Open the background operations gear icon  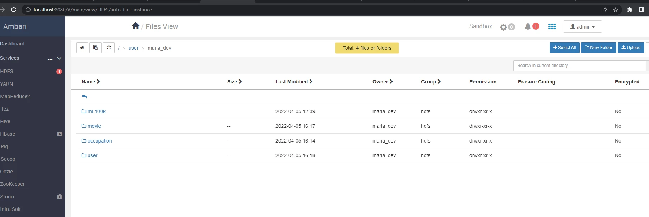click(504, 27)
